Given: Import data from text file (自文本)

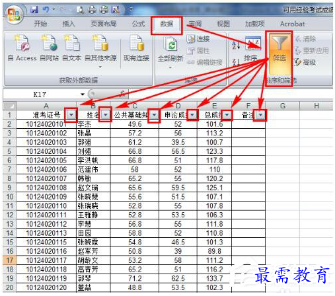Looking at the screenshot, I should [71, 48].
